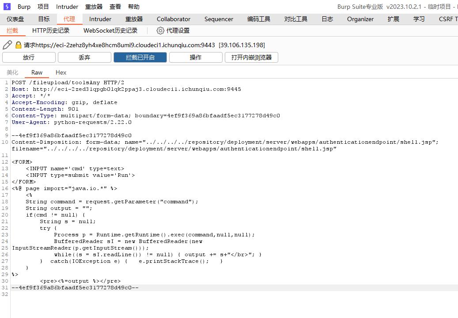Open the 编码工具 tab

(x=259, y=19)
